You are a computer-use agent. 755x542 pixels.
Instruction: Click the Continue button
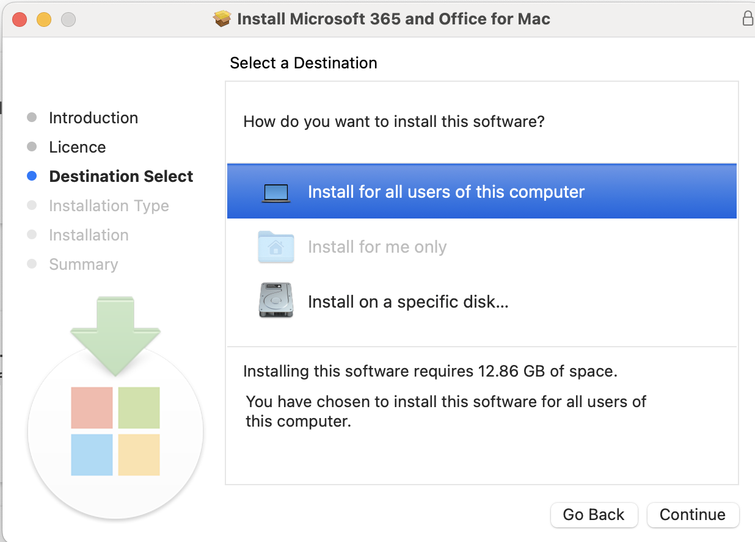693,515
